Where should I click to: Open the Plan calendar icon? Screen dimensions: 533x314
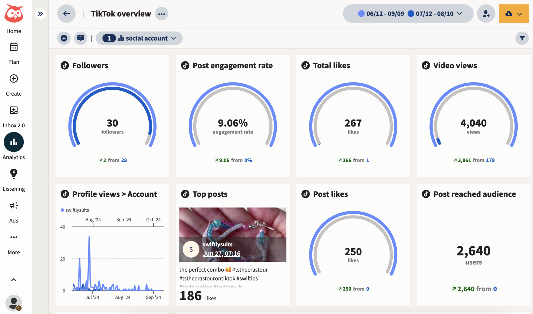coord(14,47)
